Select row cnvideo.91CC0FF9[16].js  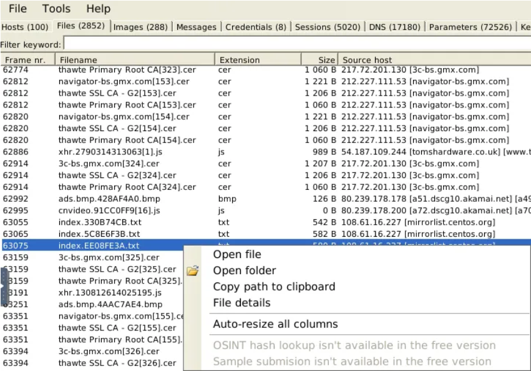click(x=266, y=210)
